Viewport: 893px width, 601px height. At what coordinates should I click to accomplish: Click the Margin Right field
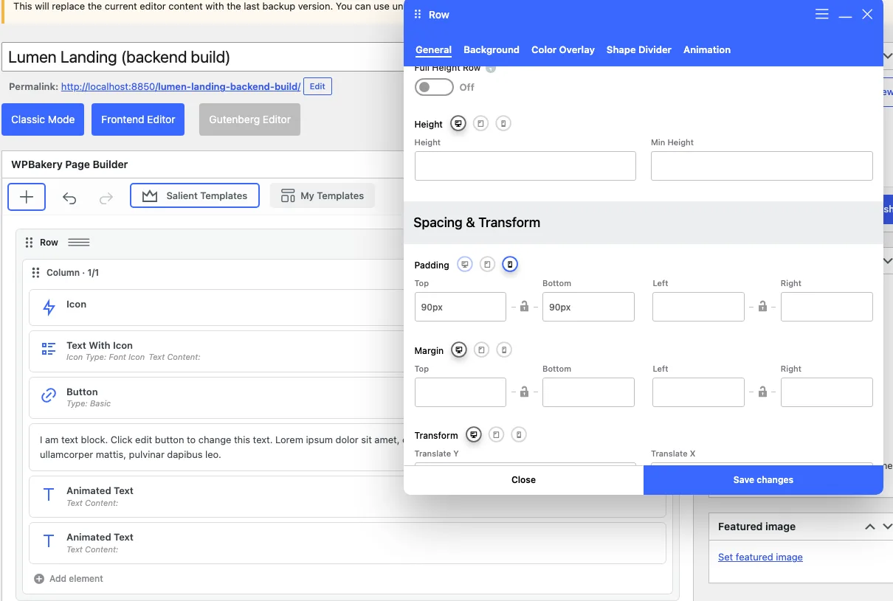tap(827, 392)
